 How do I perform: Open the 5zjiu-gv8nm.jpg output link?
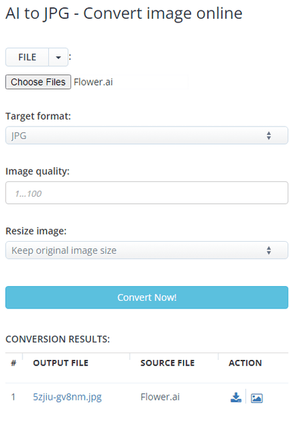67,397
